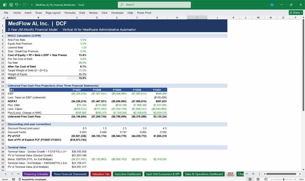The width and height of the screenshot is (305, 181).
Task: Switch to Normal view
Action: click(x=250, y=179)
